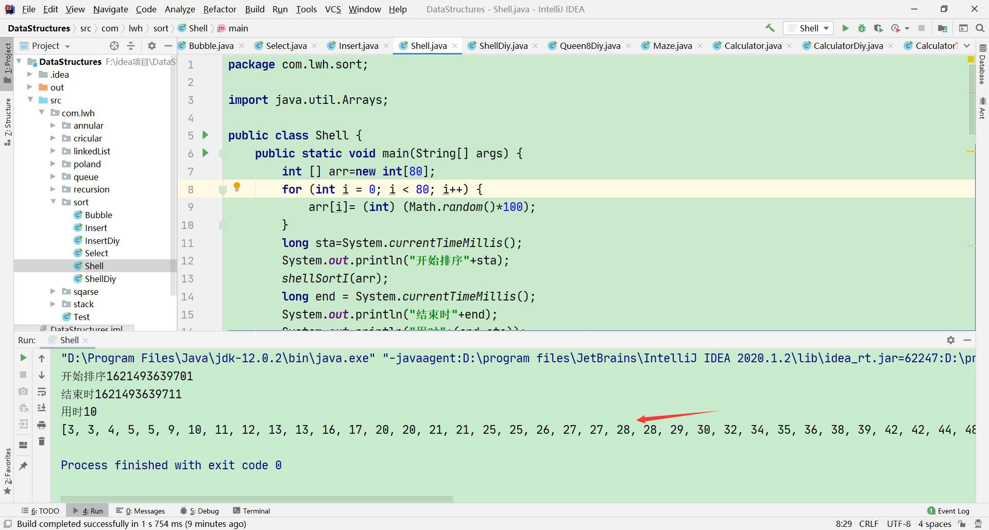Hide the Project panel with minus icon
The width and height of the screenshot is (989, 530).
[x=168, y=46]
